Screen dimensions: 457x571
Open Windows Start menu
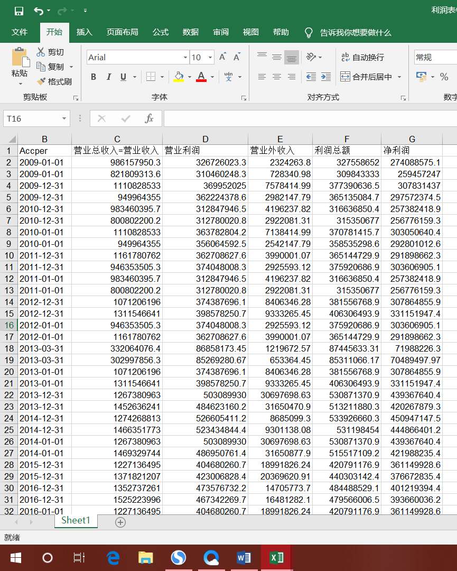(16, 558)
